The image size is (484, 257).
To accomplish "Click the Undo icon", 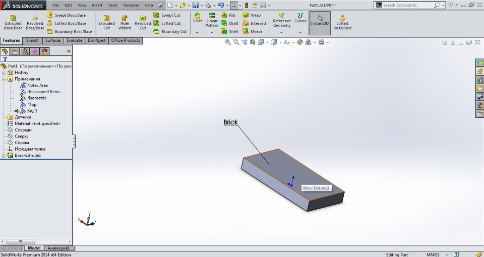I will point(221,5).
